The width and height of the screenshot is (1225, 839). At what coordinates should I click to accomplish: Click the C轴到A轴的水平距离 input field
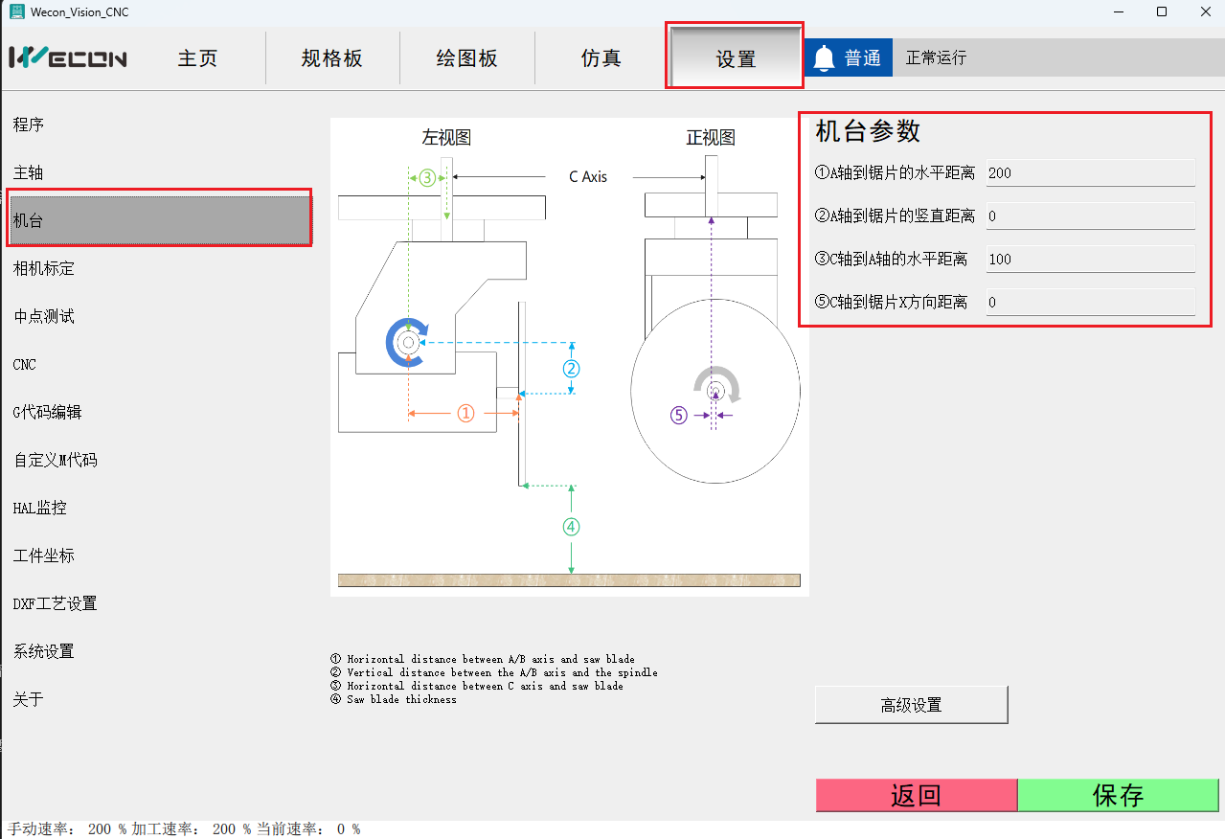[1090, 260]
